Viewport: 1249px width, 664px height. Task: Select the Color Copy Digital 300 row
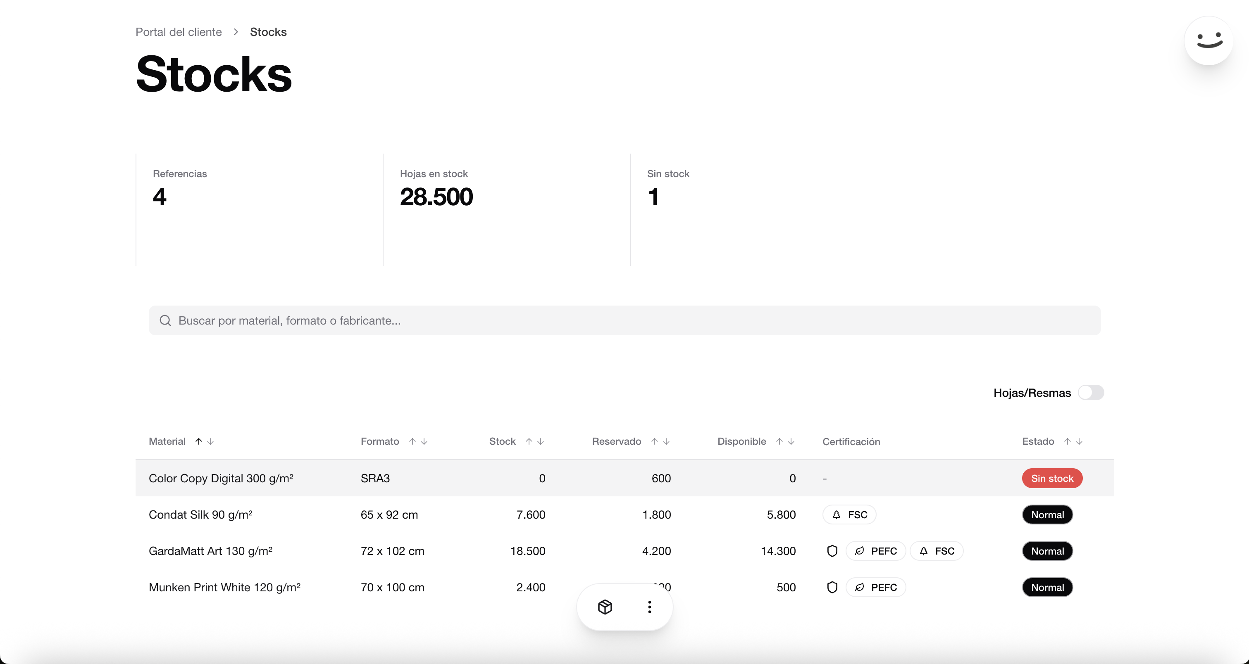point(221,478)
